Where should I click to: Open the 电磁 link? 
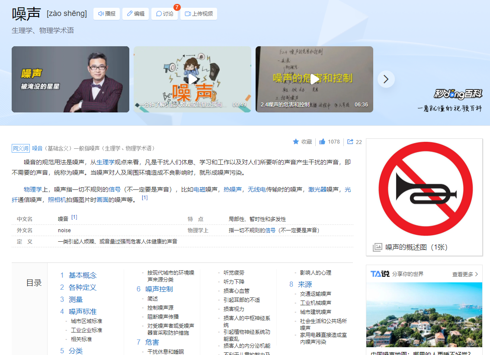[x=199, y=189]
